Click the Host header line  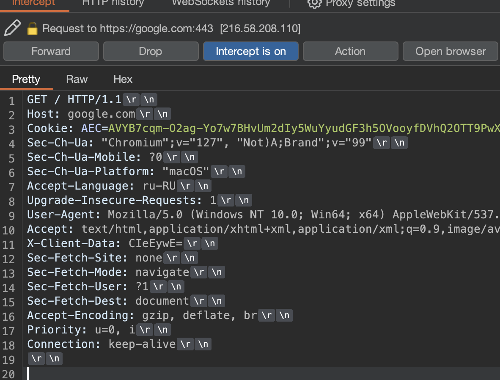click(80, 114)
